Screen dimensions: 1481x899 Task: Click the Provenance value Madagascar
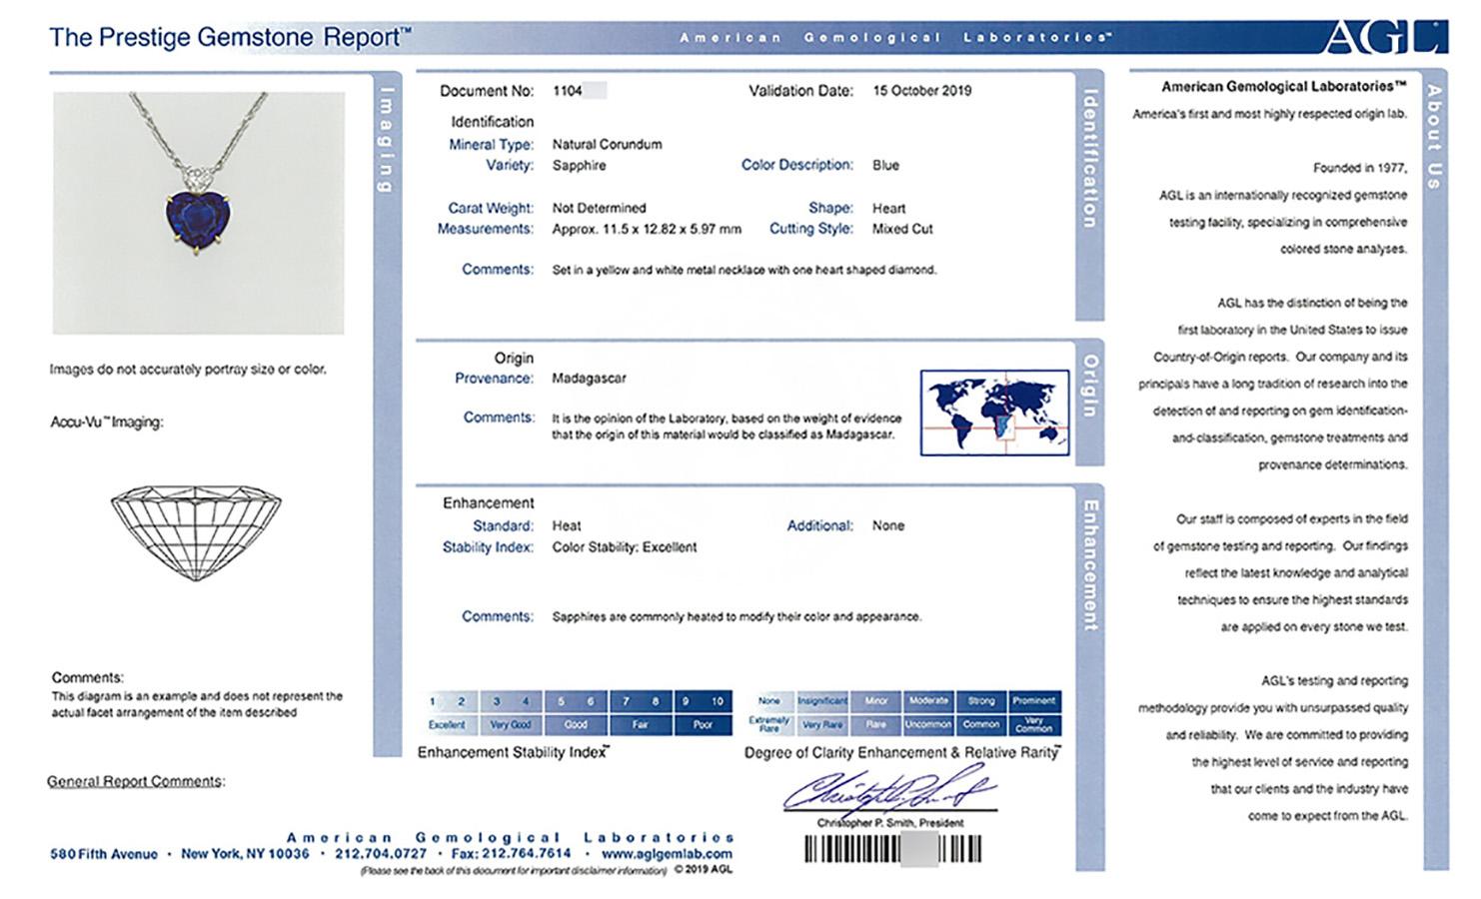click(x=590, y=379)
